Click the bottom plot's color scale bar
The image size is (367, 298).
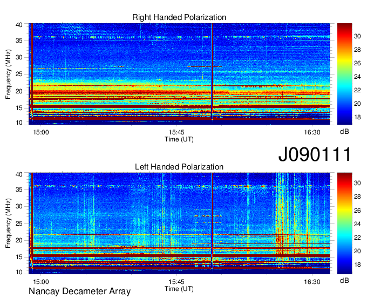pos(344,223)
